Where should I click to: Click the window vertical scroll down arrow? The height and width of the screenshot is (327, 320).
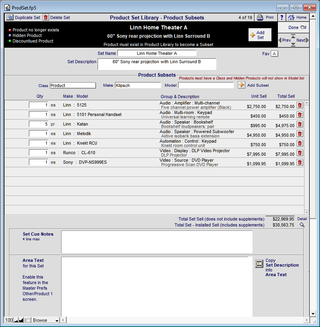click(x=313, y=313)
